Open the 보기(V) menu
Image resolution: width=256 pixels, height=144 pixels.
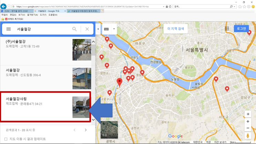(22, 15)
